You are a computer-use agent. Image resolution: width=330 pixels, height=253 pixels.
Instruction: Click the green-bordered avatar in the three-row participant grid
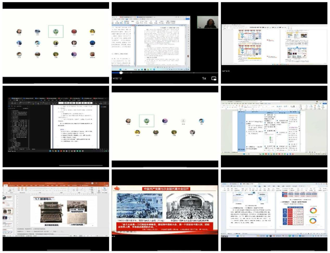pyautogui.click(x=56, y=31)
